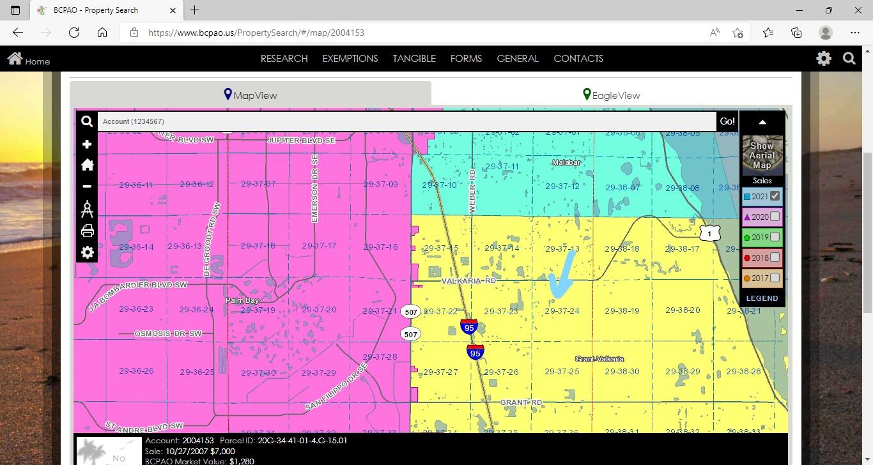Enable the 2020 sales checkbox

click(x=775, y=217)
